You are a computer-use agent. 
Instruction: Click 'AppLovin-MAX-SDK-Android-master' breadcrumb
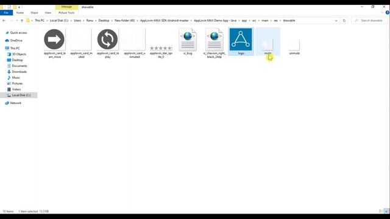164,21
